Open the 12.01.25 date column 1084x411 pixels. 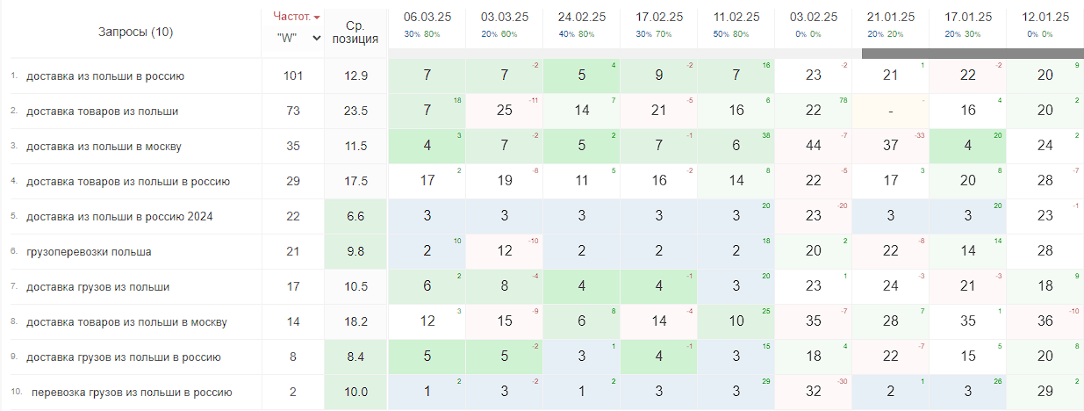[1045, 17]
